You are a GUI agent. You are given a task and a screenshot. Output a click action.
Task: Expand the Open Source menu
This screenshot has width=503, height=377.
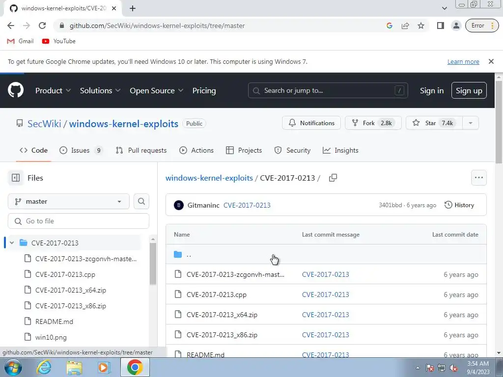[157, 91]
